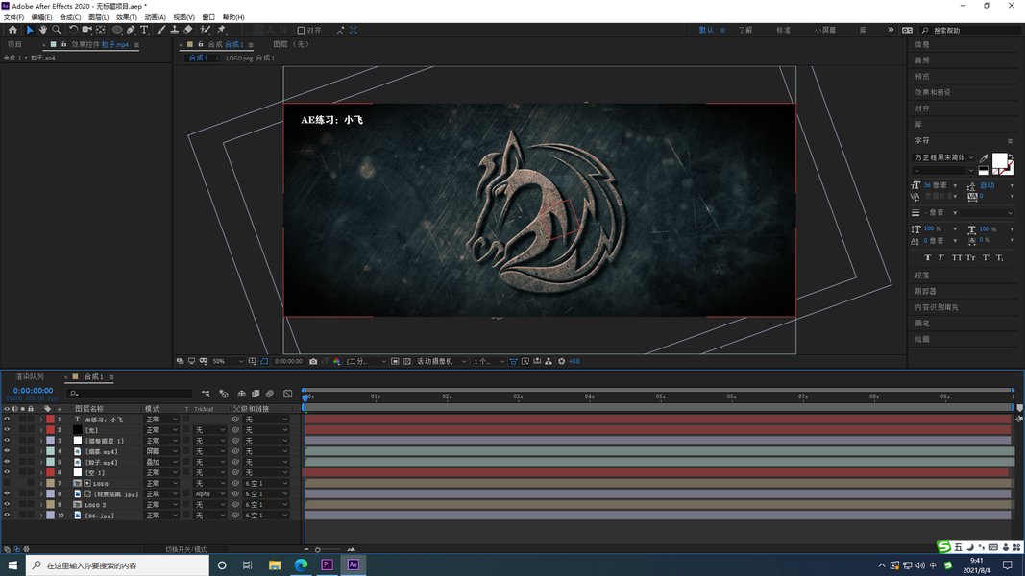Select the Pen tool
Viewport: 1025px width, 576px height.
coord(131,30)
